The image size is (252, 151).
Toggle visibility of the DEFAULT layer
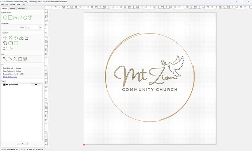[7, 85]
